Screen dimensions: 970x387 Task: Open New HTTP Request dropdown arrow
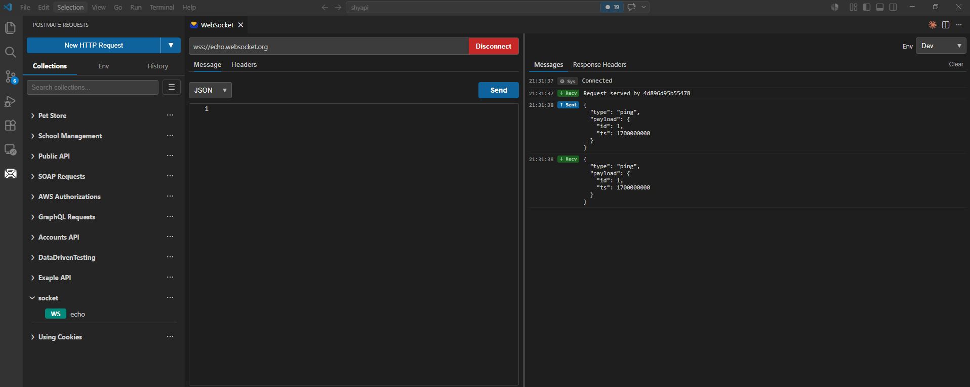171,45
